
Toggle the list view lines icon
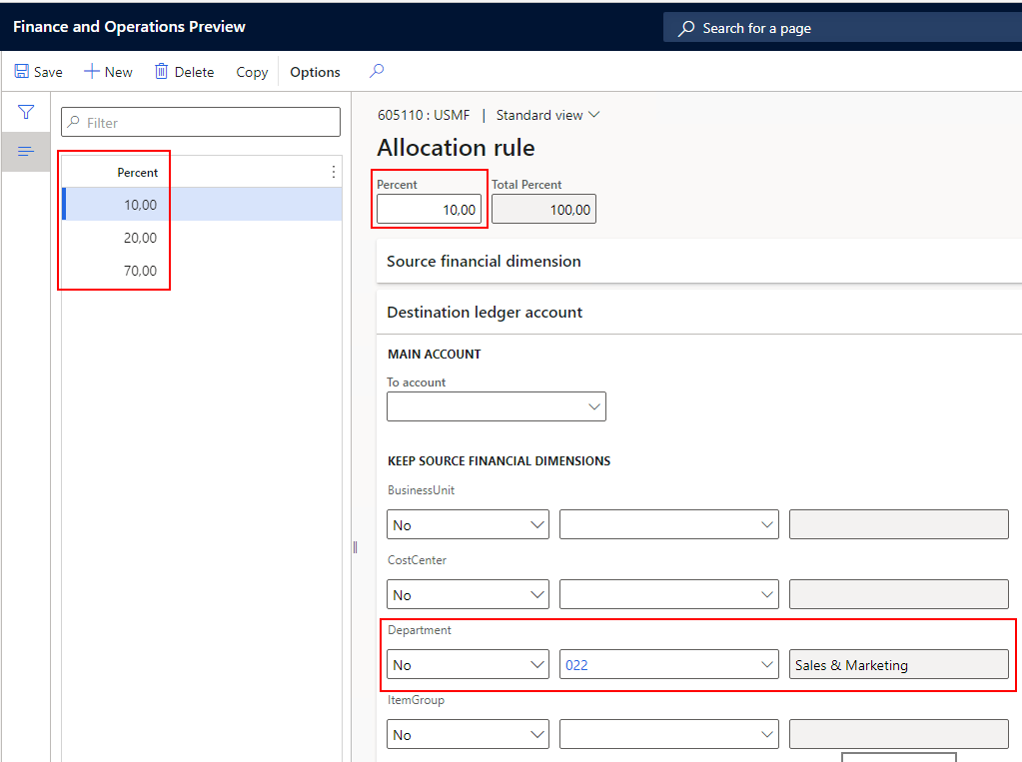pyautogui.click(x=26, y=151)
